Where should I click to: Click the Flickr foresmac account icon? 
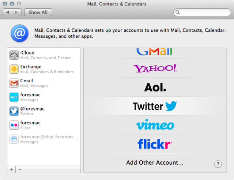pos(14,125)
